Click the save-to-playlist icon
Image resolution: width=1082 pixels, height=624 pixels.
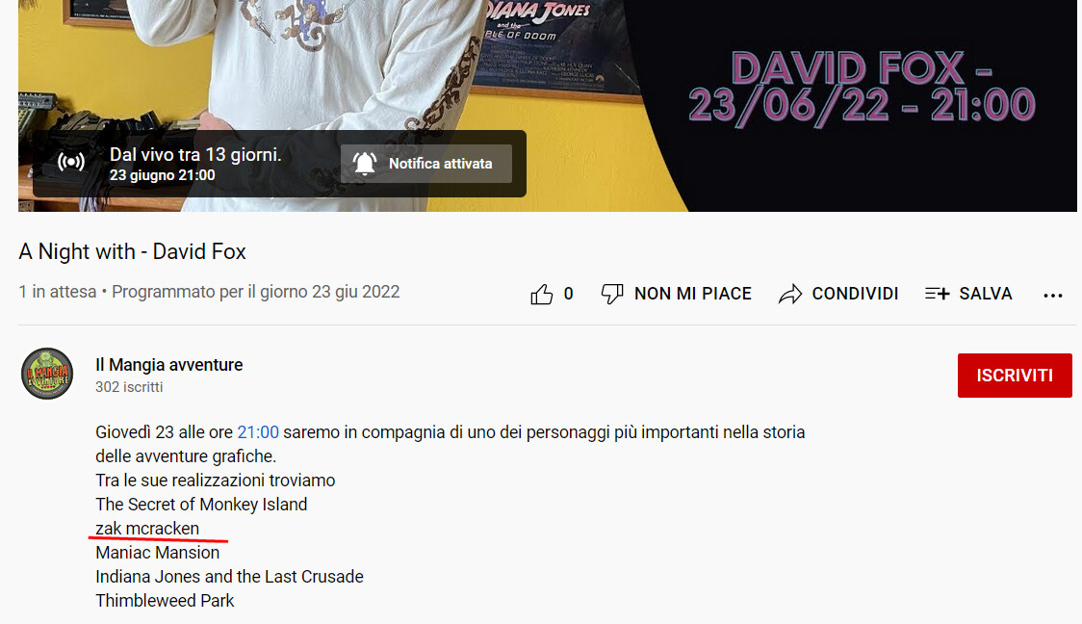pos(937,294)
